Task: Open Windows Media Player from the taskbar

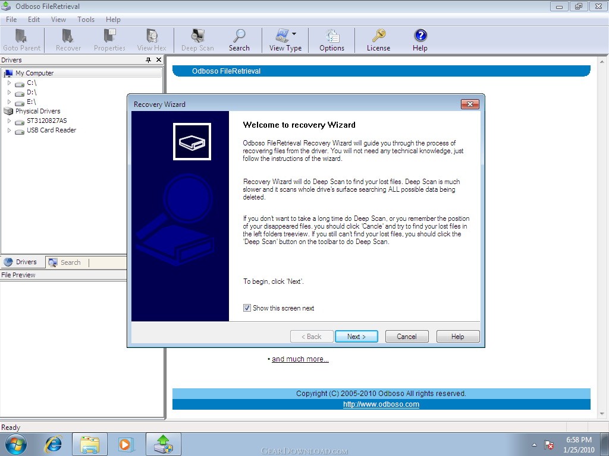Action: tap(126, 444)
